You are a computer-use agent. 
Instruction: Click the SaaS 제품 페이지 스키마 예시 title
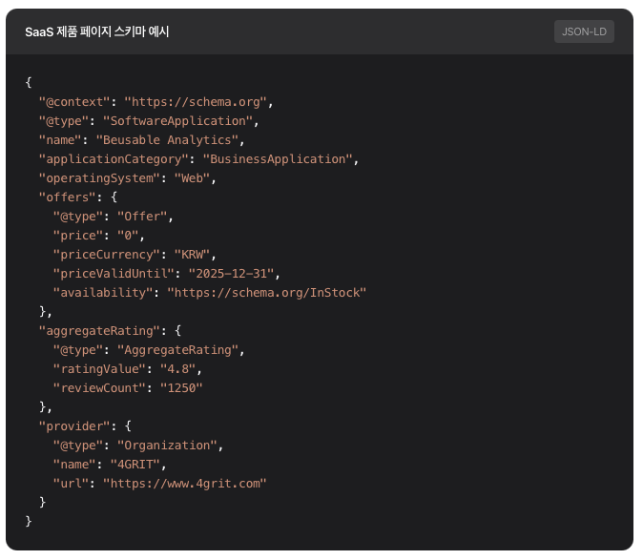97,31
